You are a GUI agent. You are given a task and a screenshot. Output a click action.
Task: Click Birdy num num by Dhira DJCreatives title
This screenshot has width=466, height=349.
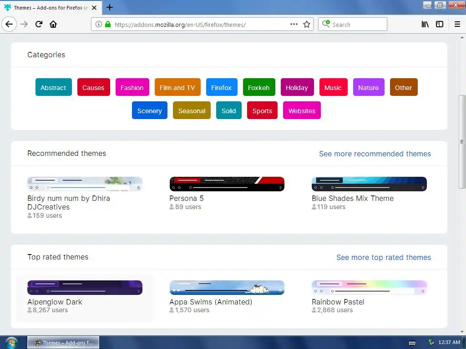tap(69, 202)
